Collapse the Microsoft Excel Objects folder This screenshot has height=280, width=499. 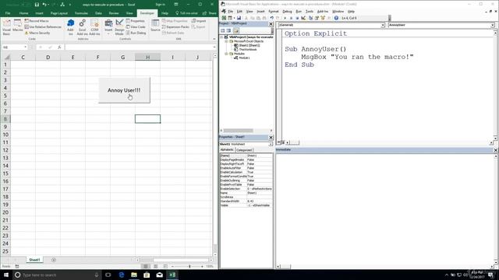[x=226, y=41]
